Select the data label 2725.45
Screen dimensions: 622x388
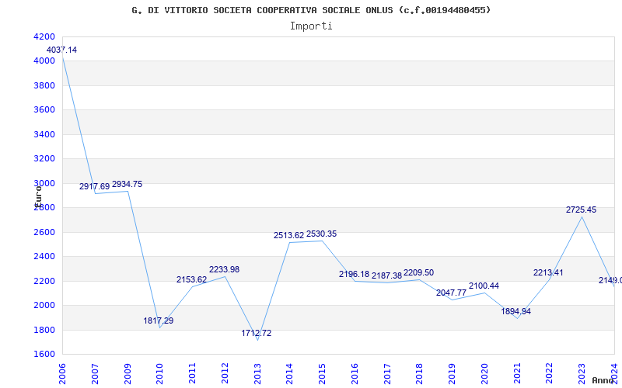581,210
